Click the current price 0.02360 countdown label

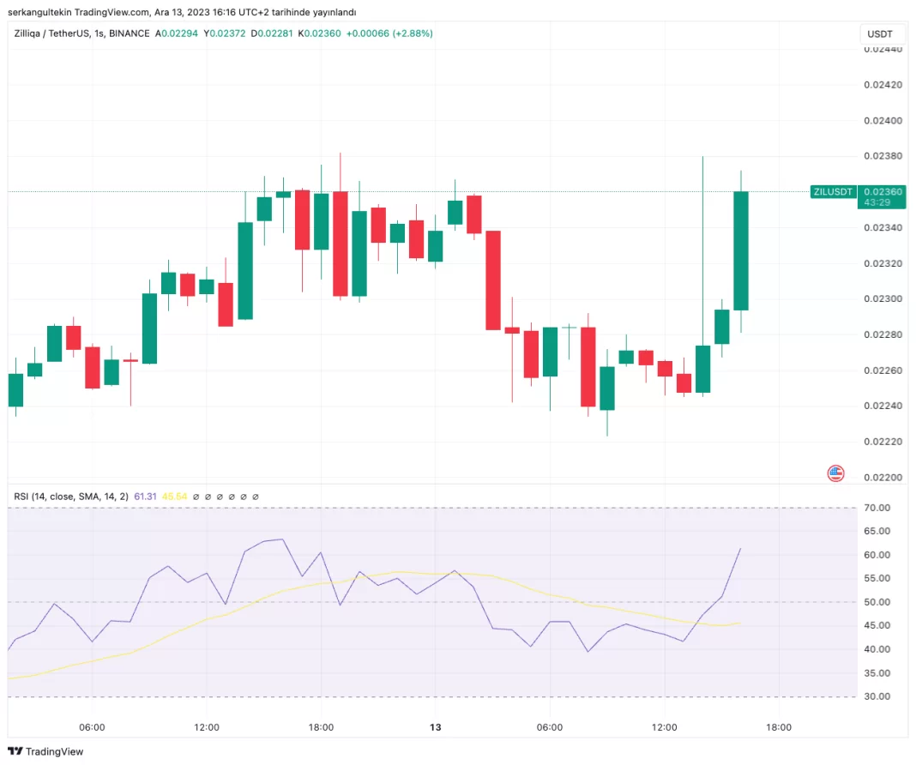[x=882, y=196]
